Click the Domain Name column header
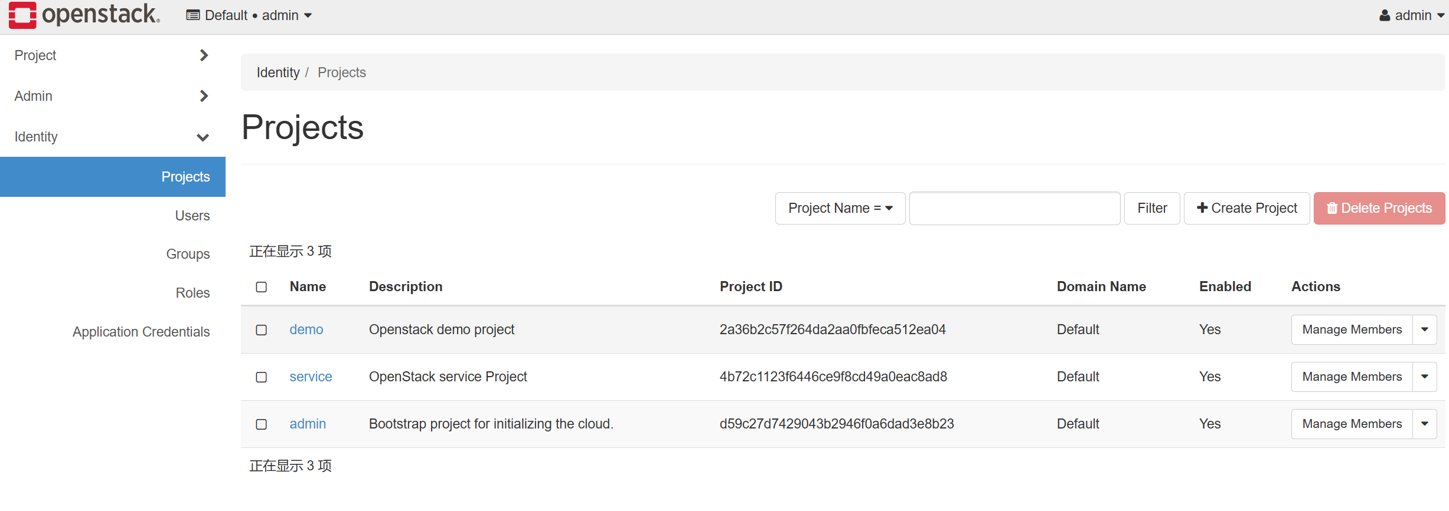The image size is (1449, 511). point(1101,286)
